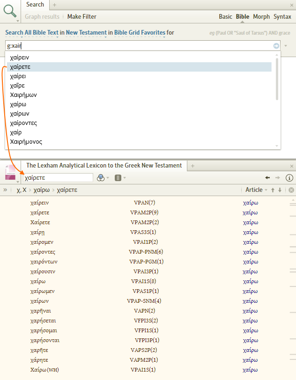Click the form χαίρομεν in the lexicon
This screenshot has width=296, height=380.
point(42,242)
